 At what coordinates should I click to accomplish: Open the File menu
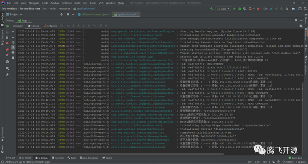(9, 3)
